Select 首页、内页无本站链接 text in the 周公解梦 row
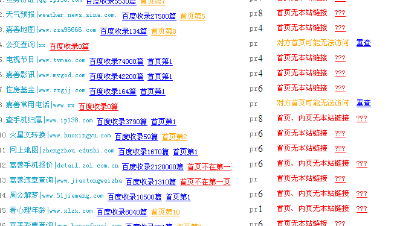Image resolution: width=394 pixels, height=226 pixels. 312,193
